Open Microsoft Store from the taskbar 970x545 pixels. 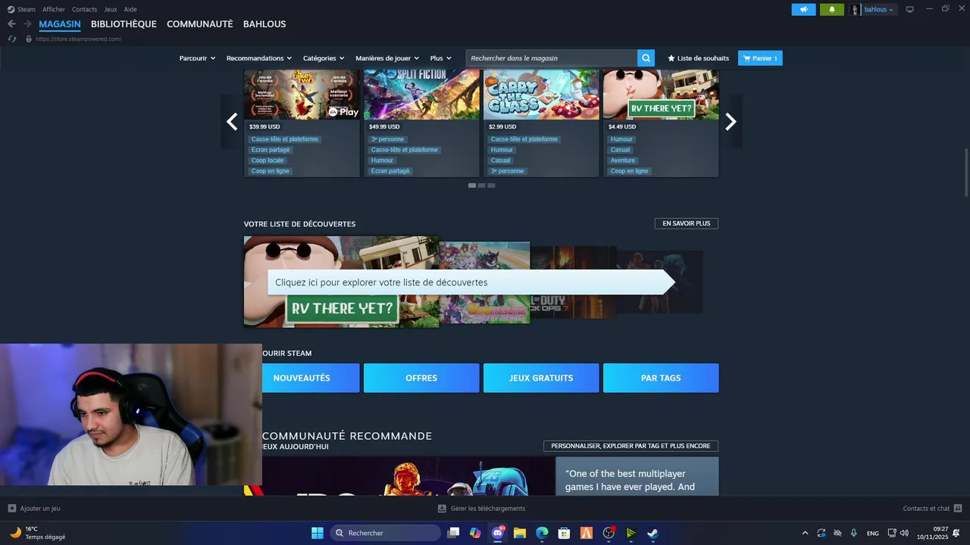coord(564,533)
